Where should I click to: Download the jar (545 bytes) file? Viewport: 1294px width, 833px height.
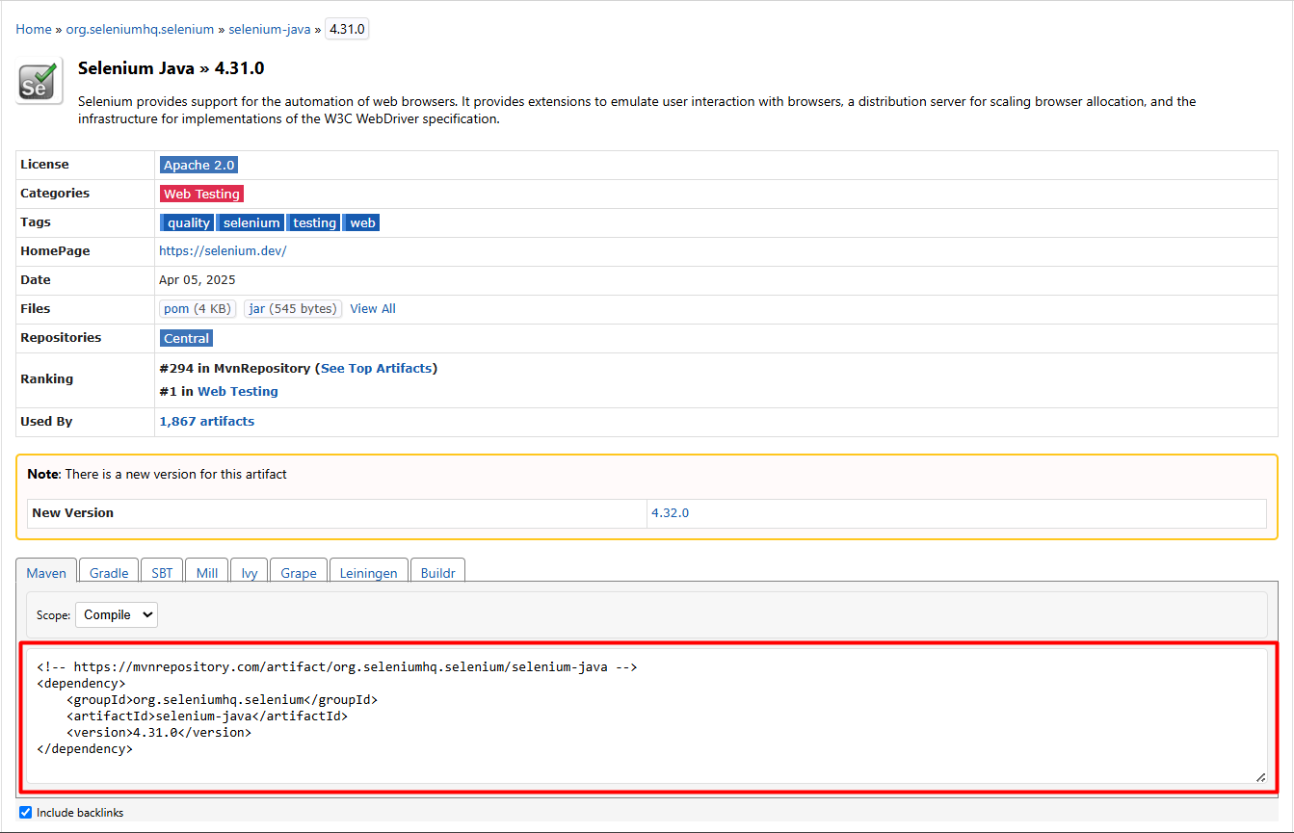click(293, 308)
